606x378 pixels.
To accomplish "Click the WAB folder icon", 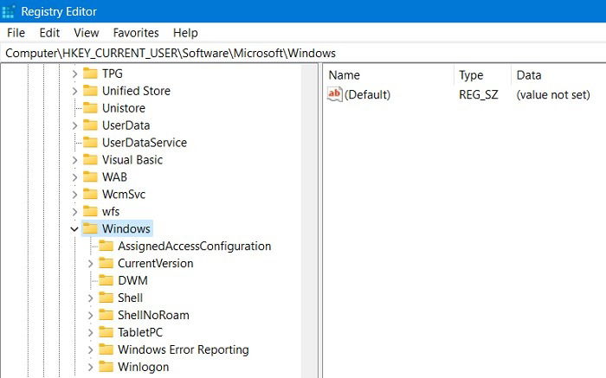I will [x=90, y=176].
